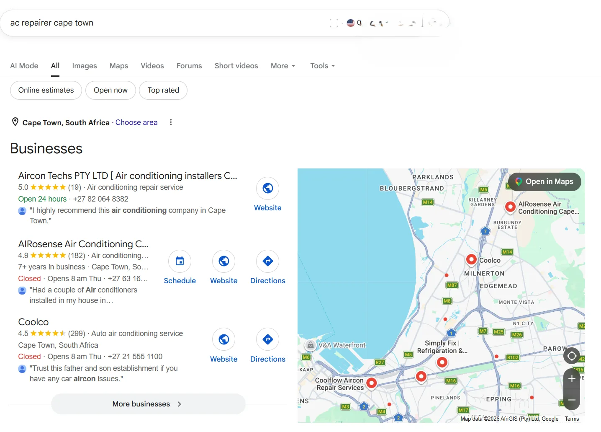The width and height of the screenshot is (601, 432).
Task: Open the map Terms link
Action: [572, 419]
